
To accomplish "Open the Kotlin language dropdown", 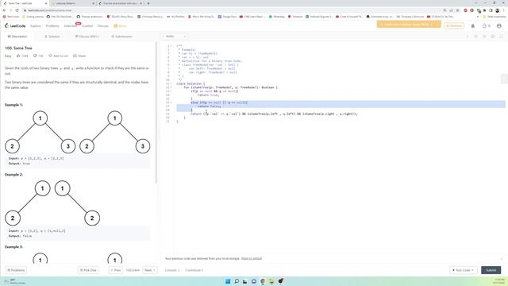I will 174,37.
